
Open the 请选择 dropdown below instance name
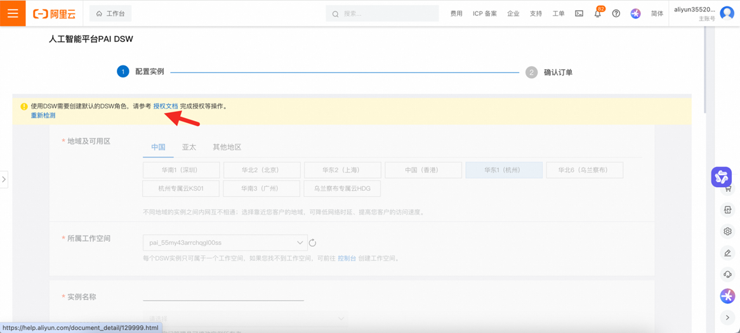246,318
